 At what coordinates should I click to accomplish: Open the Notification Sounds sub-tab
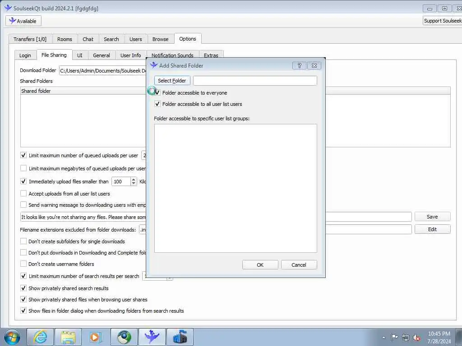click(172, 55)
